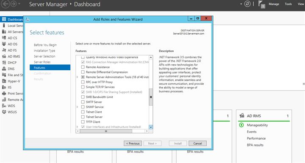This screenshot has width=305, height=163.
Task: Open DHCP role icon in sidebar
Action: [4, 62]
